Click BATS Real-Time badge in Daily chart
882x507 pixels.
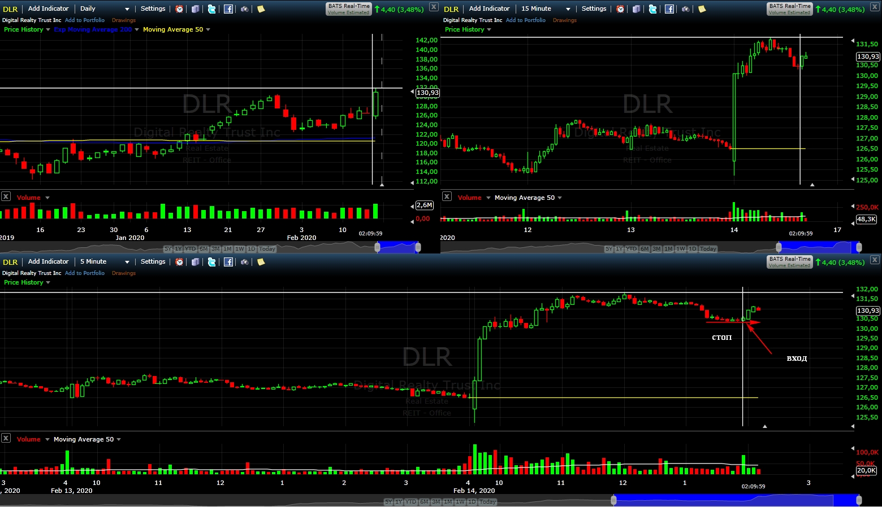coord(349,8)
